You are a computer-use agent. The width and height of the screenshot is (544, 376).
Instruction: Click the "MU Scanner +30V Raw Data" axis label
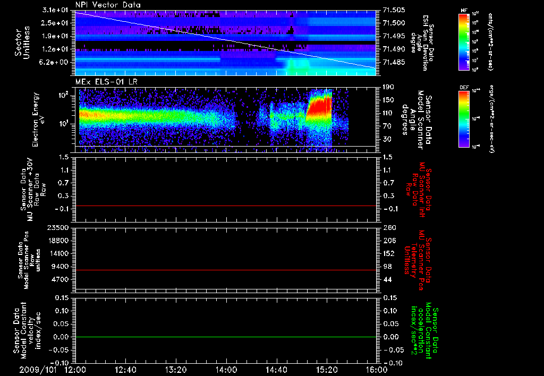[33, 190]
